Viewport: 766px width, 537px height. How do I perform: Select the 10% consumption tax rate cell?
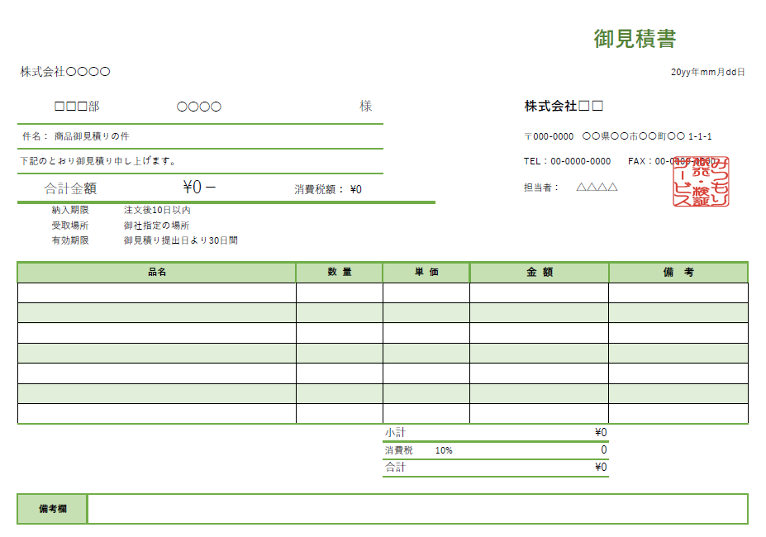444,451
